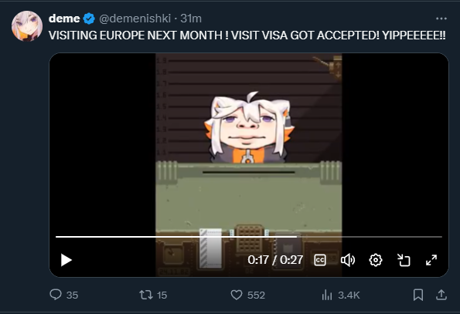Like the post via the heart icon
The height and width of the screenshot is (314, 460).
(x=237, y=295)
